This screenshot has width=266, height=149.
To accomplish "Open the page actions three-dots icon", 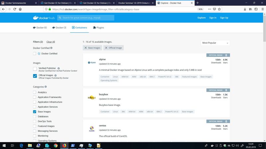I will click(209, 9).
